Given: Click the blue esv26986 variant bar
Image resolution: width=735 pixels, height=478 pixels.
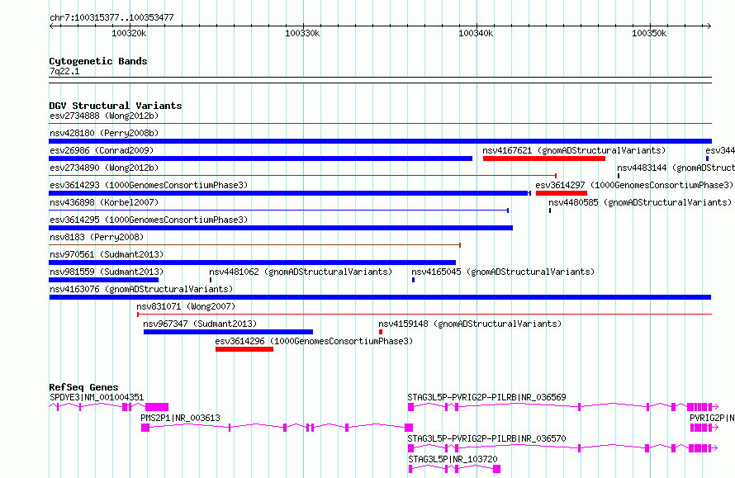Looking at the screenshot, I should 261,159.
